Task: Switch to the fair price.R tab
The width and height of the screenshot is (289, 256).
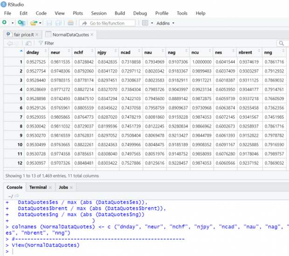Action: (24, 34)
